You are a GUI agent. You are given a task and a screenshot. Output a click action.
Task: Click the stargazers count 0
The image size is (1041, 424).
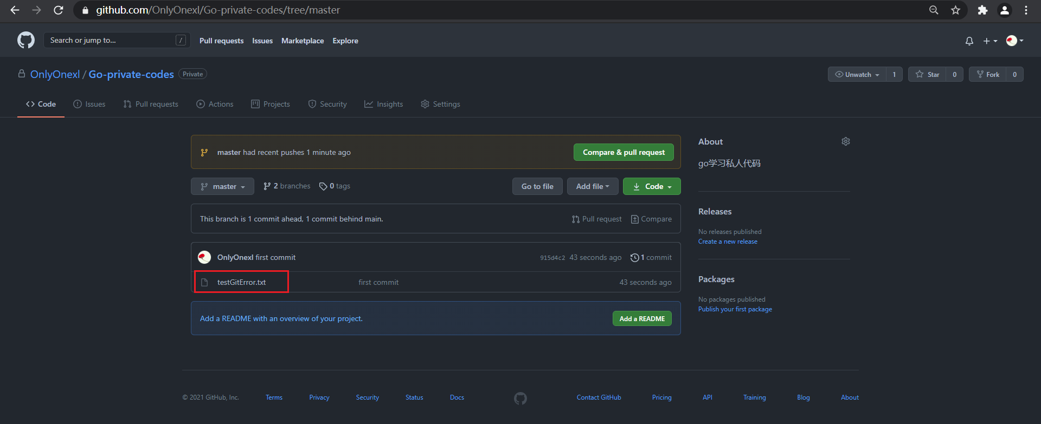(x=954, y=74)
